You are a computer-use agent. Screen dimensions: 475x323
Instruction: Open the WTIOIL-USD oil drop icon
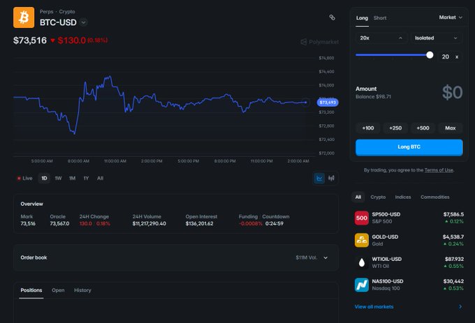coord(361,262)
